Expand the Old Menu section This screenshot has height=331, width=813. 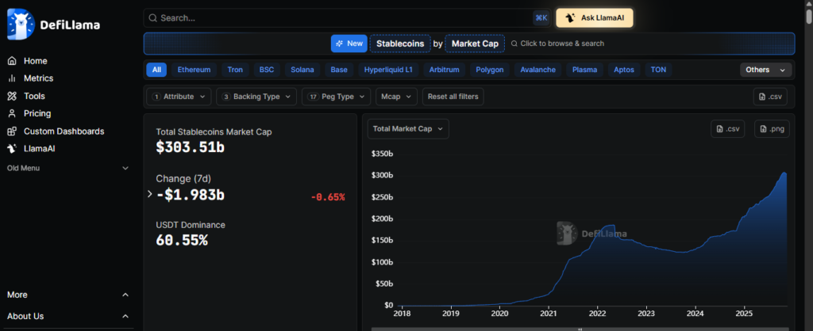(68, 168)
